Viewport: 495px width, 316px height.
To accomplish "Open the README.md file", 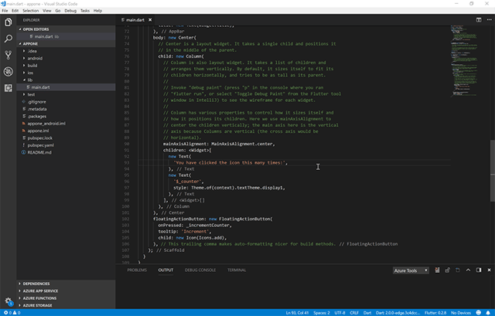I will click(x=66, y=153).
